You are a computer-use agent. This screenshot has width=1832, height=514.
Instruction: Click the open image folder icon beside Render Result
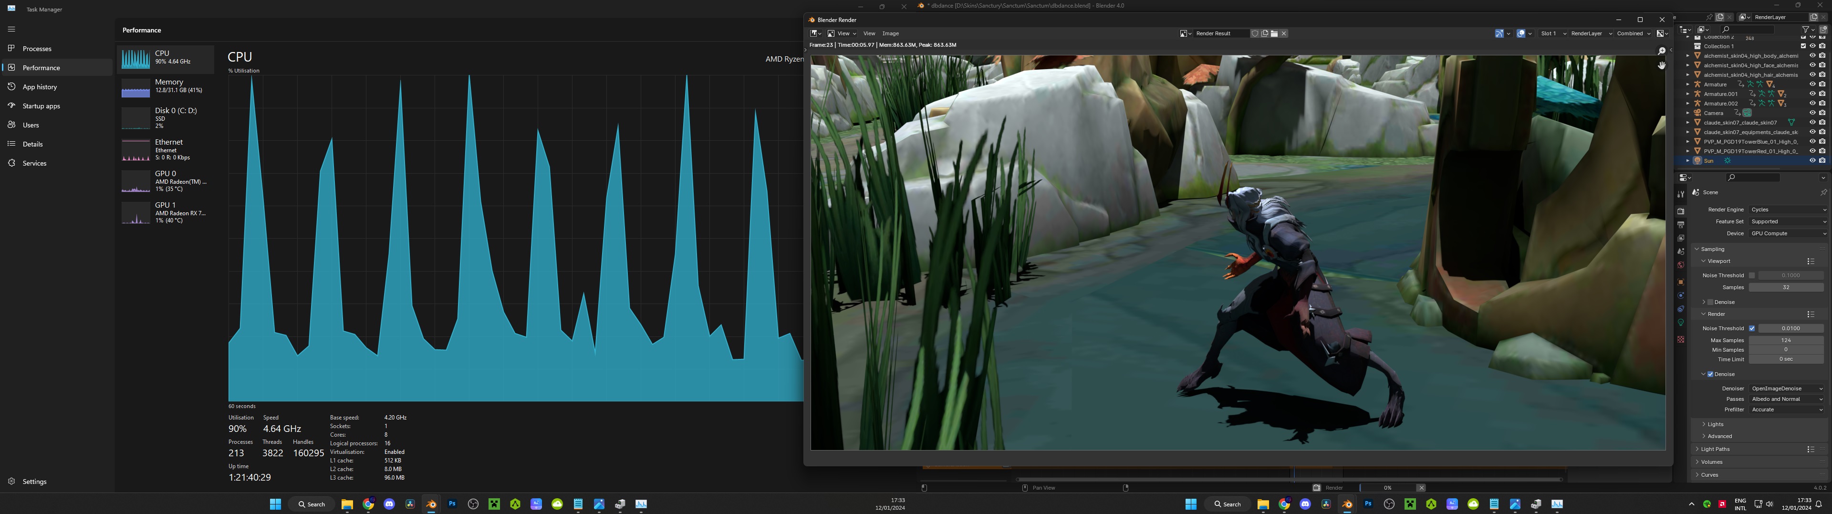click(x=1274, y=33)
